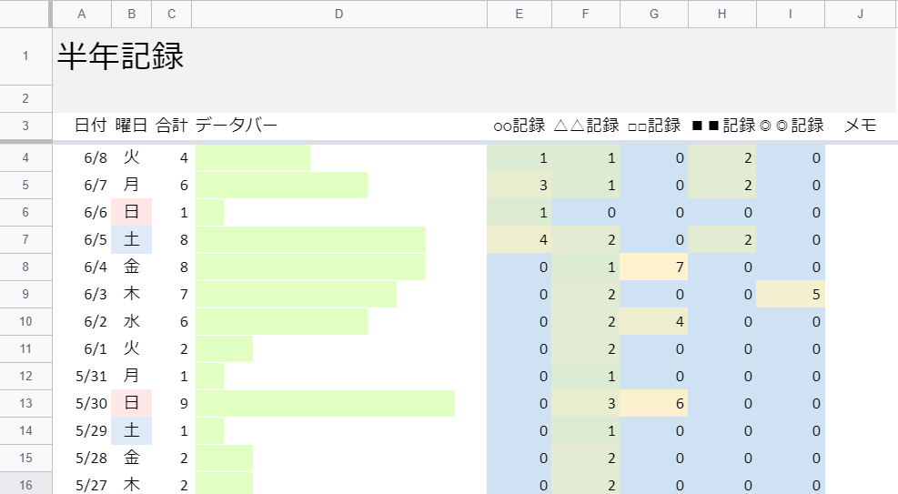
Task: Click the title cell "半年記録"
Action: (x=121, y=56)
